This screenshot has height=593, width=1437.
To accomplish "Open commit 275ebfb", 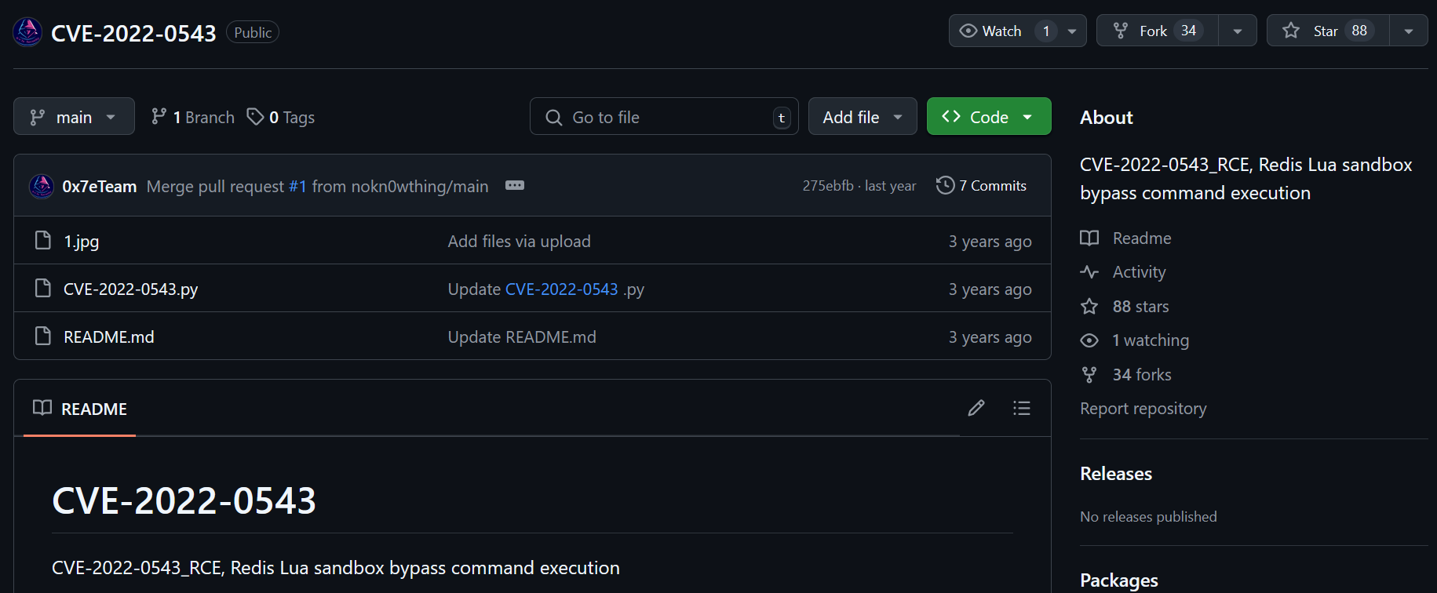I will pyautogui.click(x=827, y=186).
